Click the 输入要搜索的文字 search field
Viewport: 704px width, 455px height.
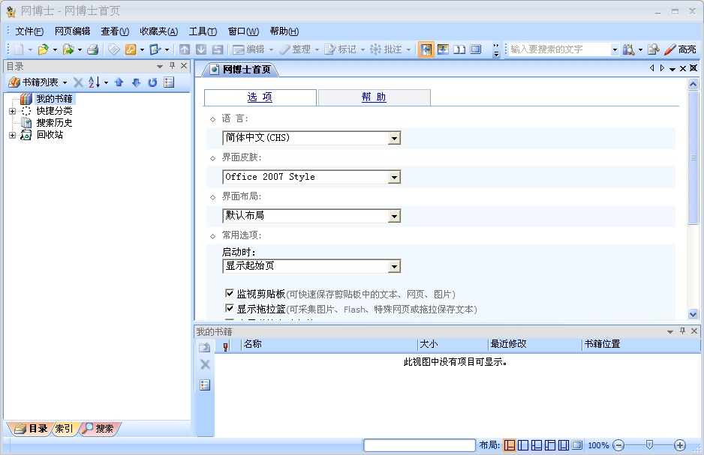(559, 49)
